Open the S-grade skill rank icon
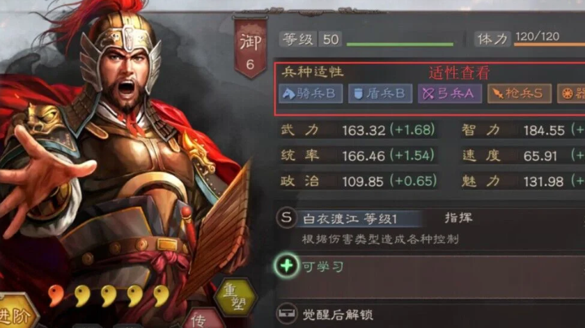The image size is (585, 328). click(286, 217)
